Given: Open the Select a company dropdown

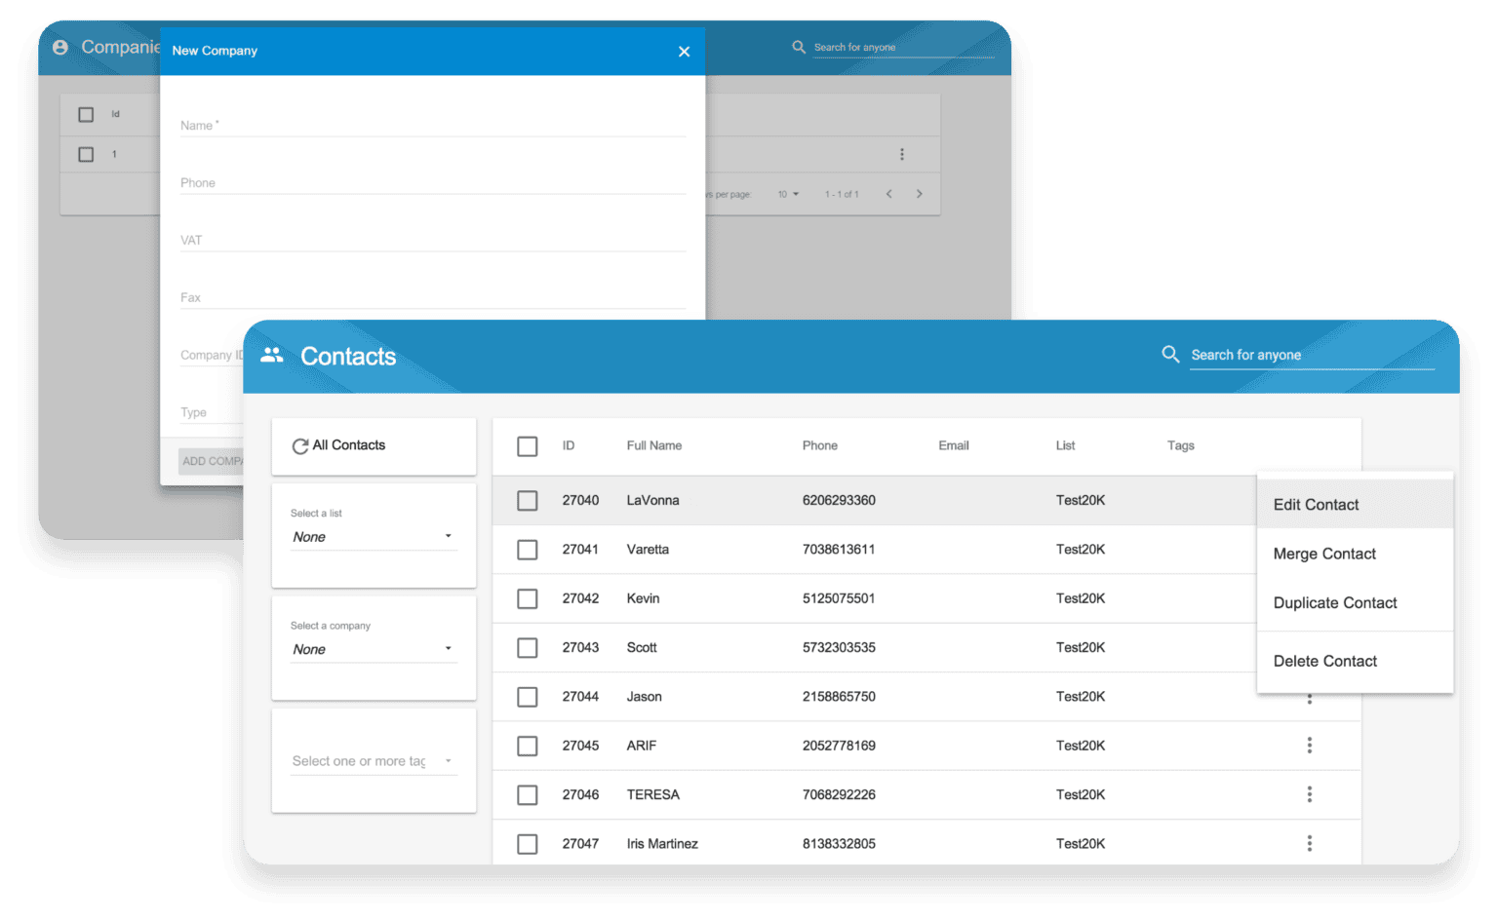Looking at the screenshot, I should pyautogui.click(x=374, y=648).
